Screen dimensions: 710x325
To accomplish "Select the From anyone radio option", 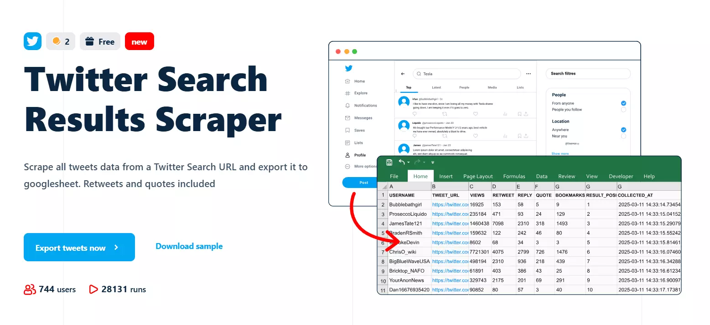I will (x=623, y=103).
